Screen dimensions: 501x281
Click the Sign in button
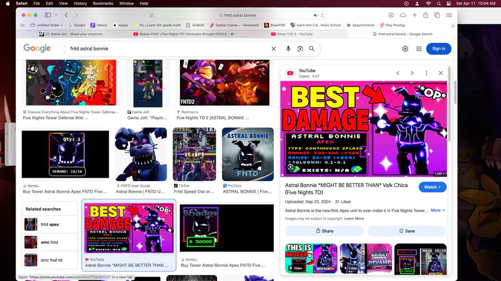point(439,49)
